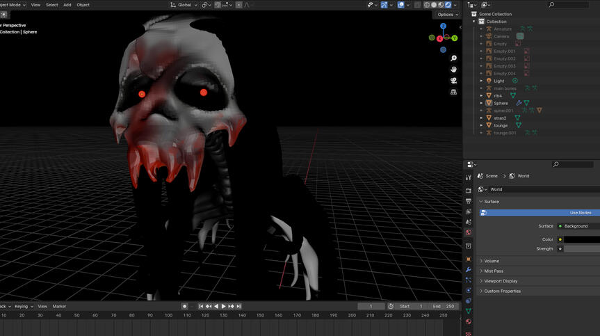
Task: Open the Modifiers wrench properties tab
Action: (469, 269)
